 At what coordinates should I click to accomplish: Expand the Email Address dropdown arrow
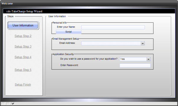coord(143,43)
